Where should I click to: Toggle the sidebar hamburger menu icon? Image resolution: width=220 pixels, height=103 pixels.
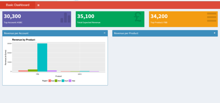pos(38,5)
